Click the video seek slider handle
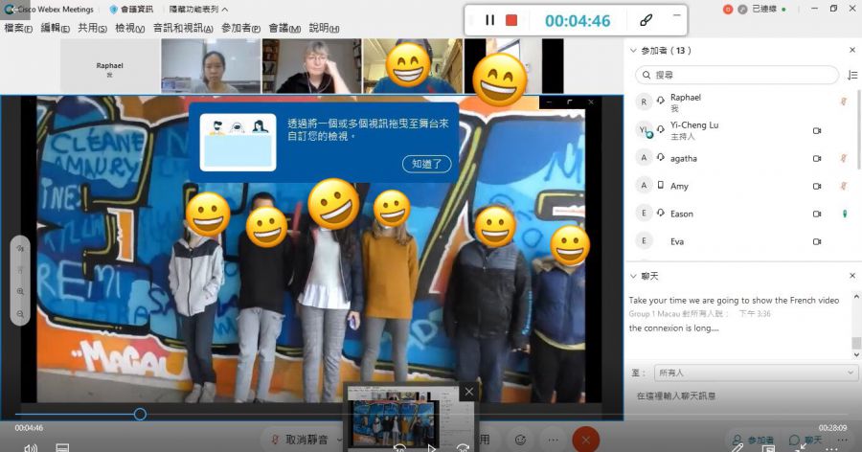 (140, 414)
